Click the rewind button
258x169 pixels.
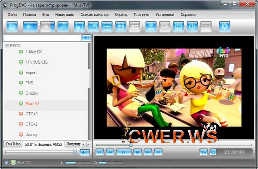(110, 152)
